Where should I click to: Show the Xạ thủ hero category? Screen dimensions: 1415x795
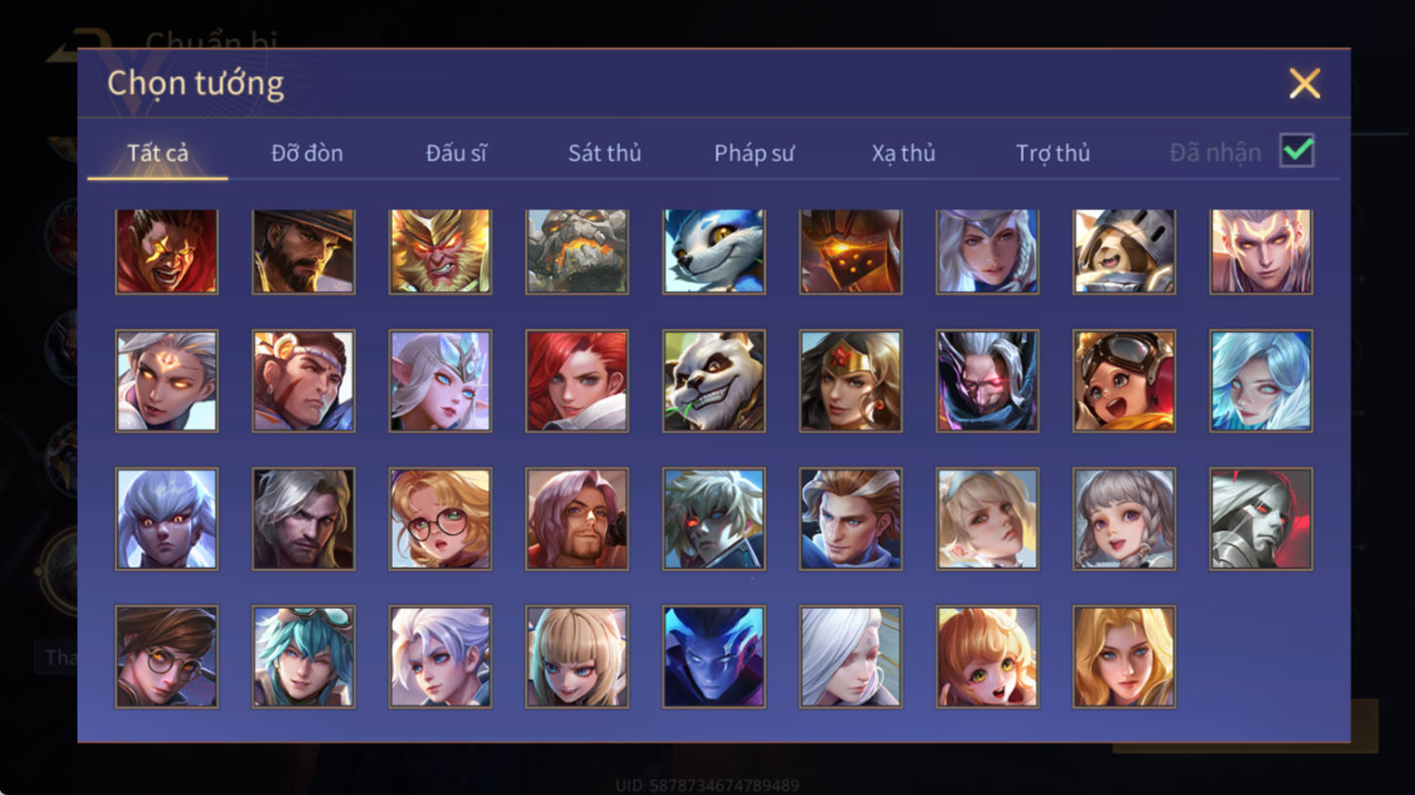[903, 153]
